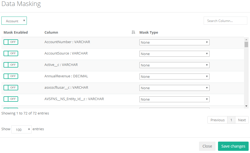Turn on mask for Active__c column
Viewport: 250px width, 153px height.
11,65
